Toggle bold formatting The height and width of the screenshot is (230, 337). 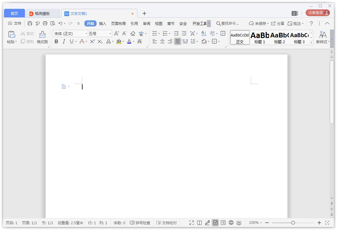click(56, 41)
